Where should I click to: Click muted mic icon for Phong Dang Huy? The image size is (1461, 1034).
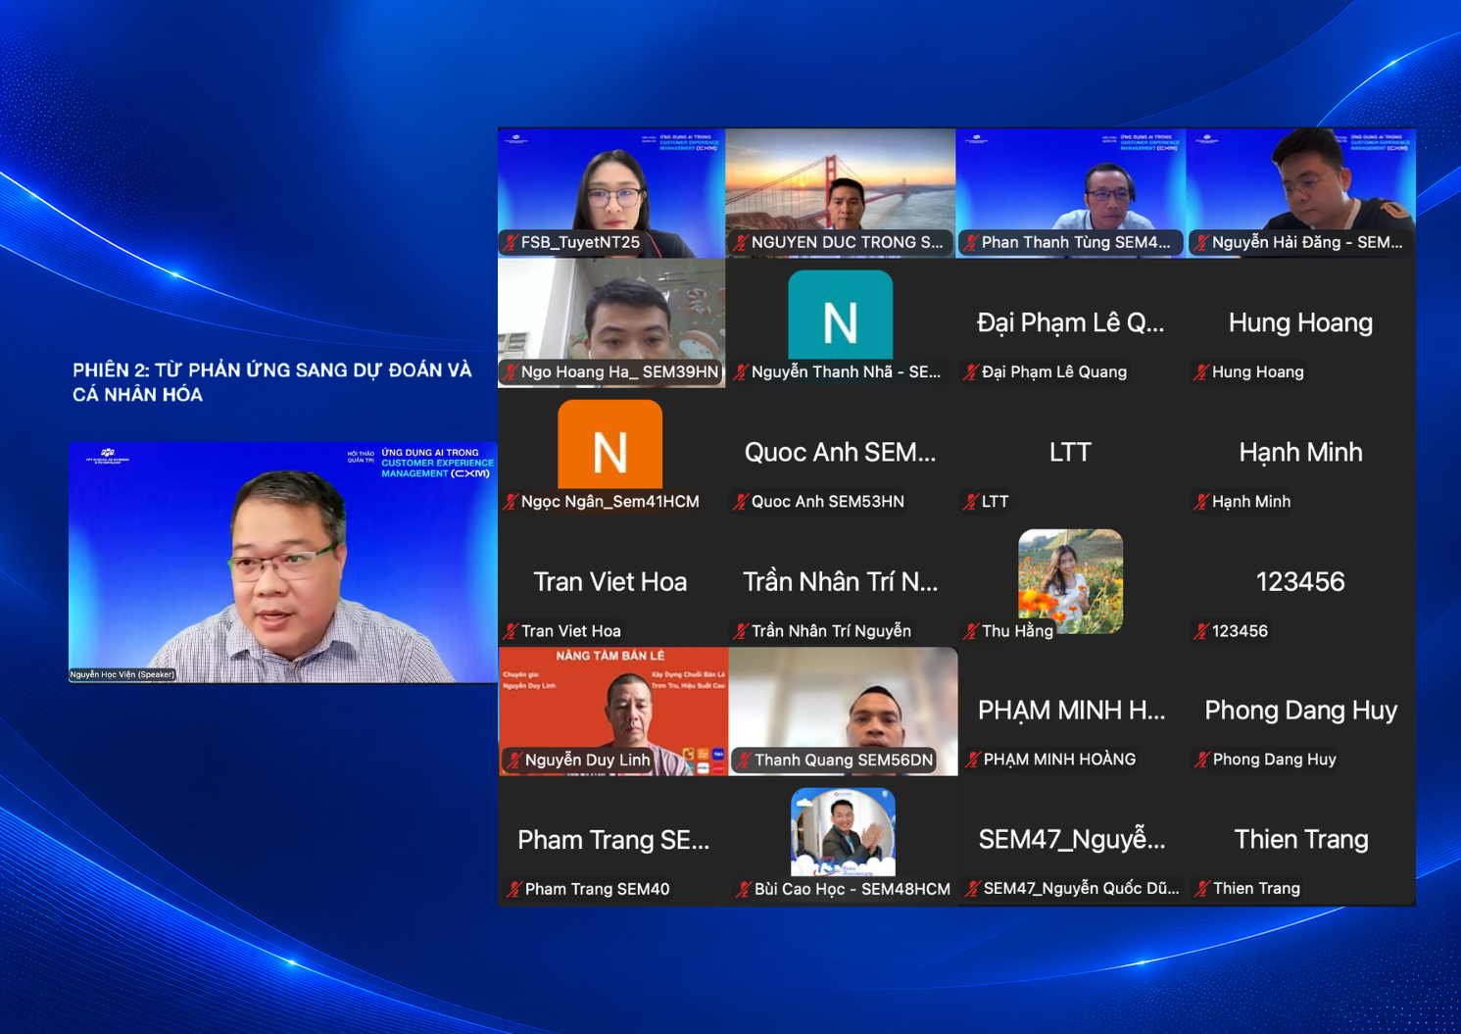click(1202, 760)
